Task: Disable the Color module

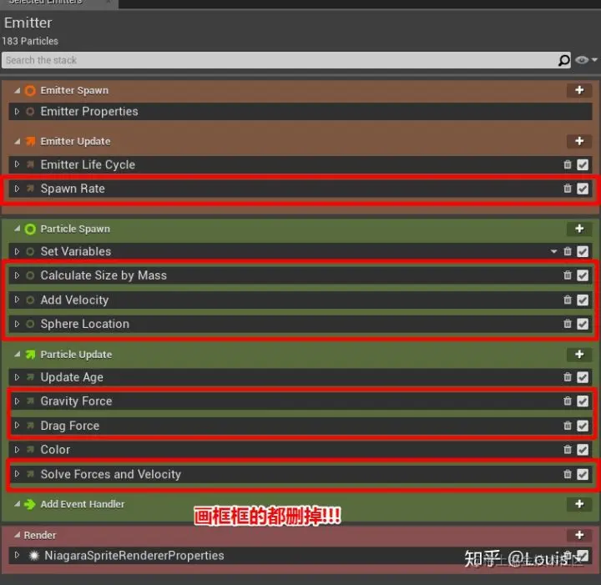Action: click(583, 449)
